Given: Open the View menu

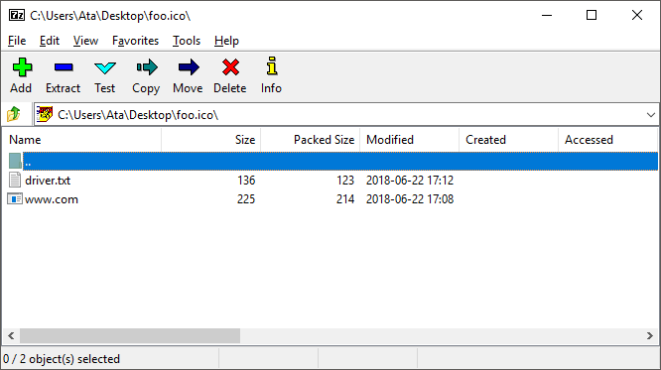Looking at the screenshot, I should click(85, 41).
